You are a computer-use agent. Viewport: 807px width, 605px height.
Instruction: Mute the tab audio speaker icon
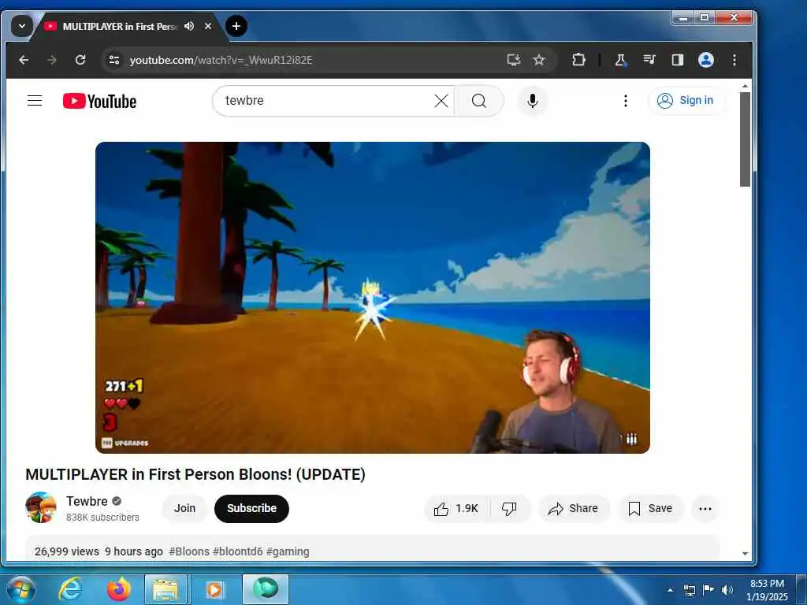pyautogui.click(x=189, y=26)
